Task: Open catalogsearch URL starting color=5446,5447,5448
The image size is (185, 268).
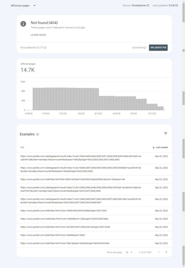Action: (81, 169)
